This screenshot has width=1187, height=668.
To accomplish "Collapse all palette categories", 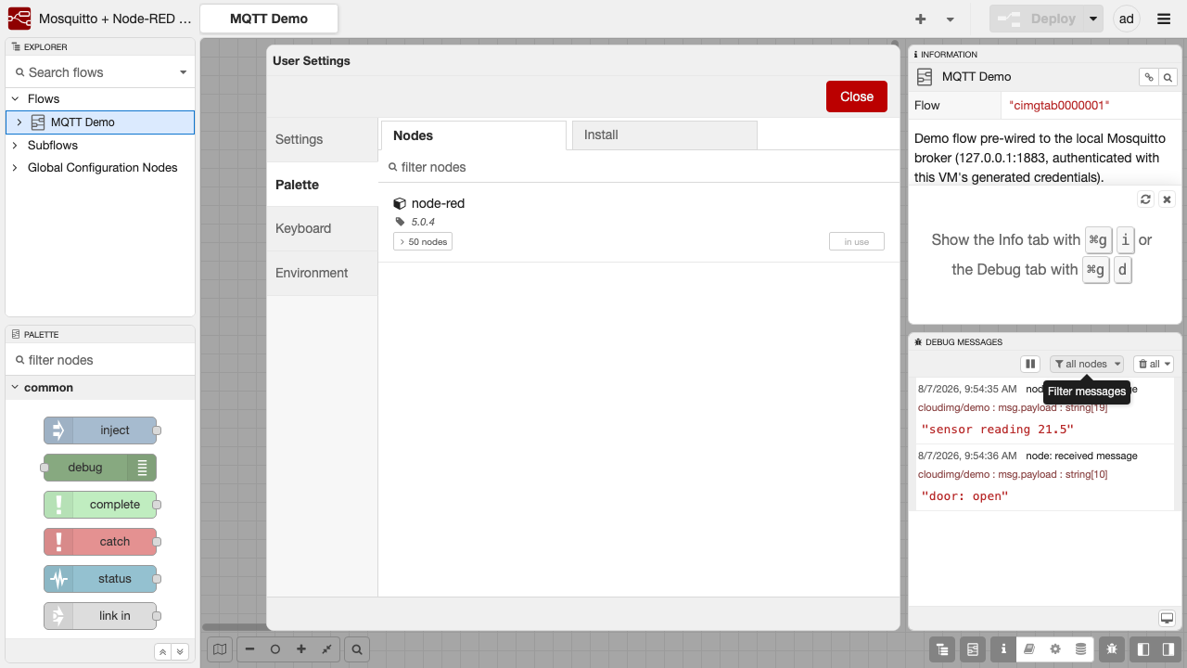I will [162, 652].
